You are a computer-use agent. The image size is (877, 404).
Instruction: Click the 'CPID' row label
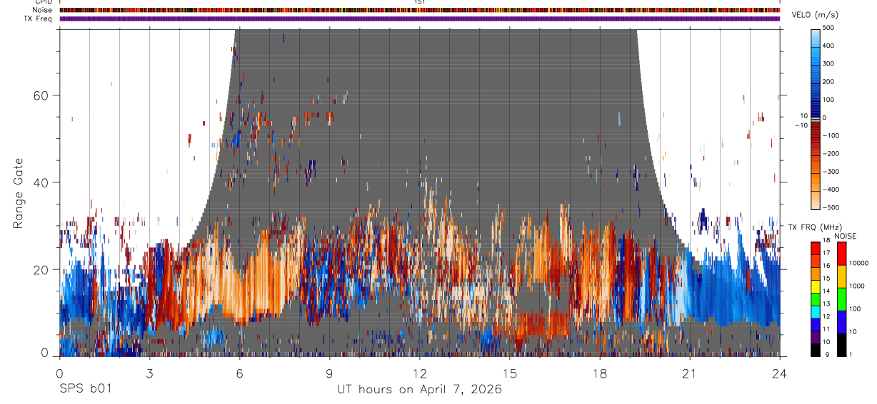[44, 2]
